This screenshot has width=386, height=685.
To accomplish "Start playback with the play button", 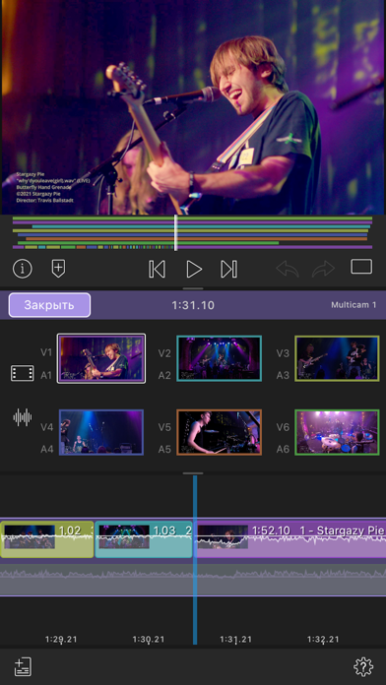I will (x=194, y=269).
